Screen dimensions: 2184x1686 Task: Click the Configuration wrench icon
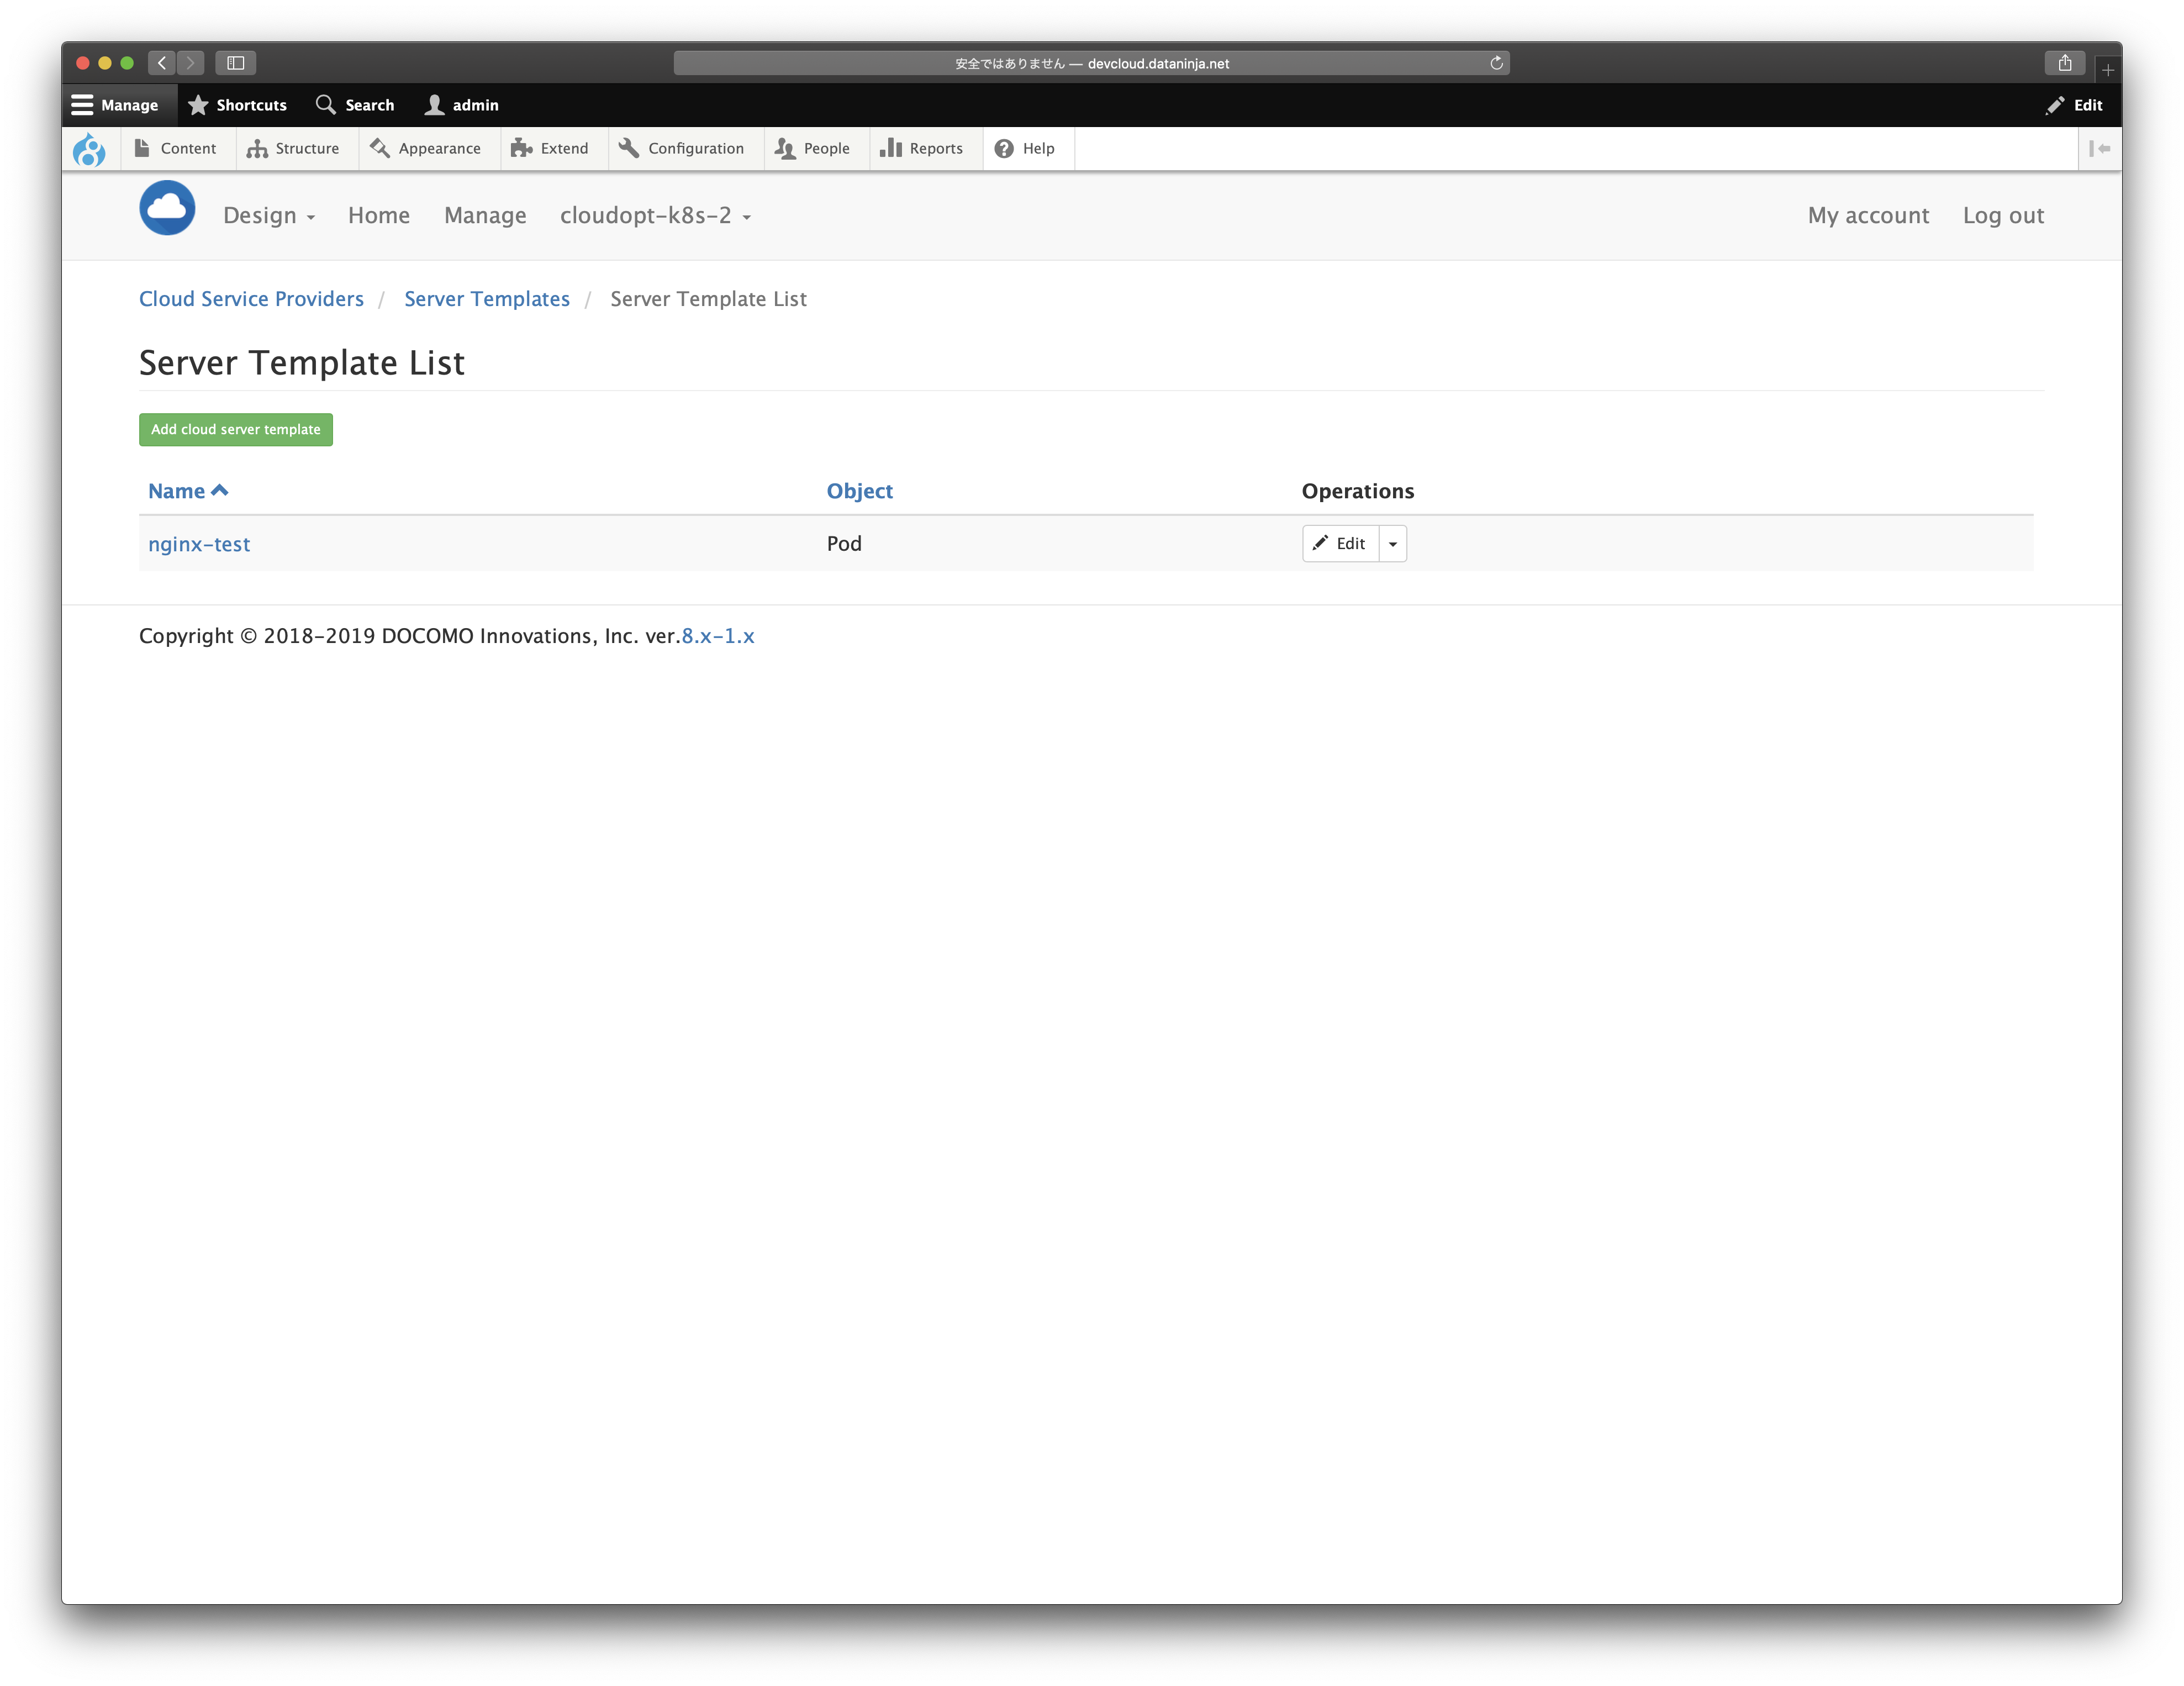tap(628, 148)
